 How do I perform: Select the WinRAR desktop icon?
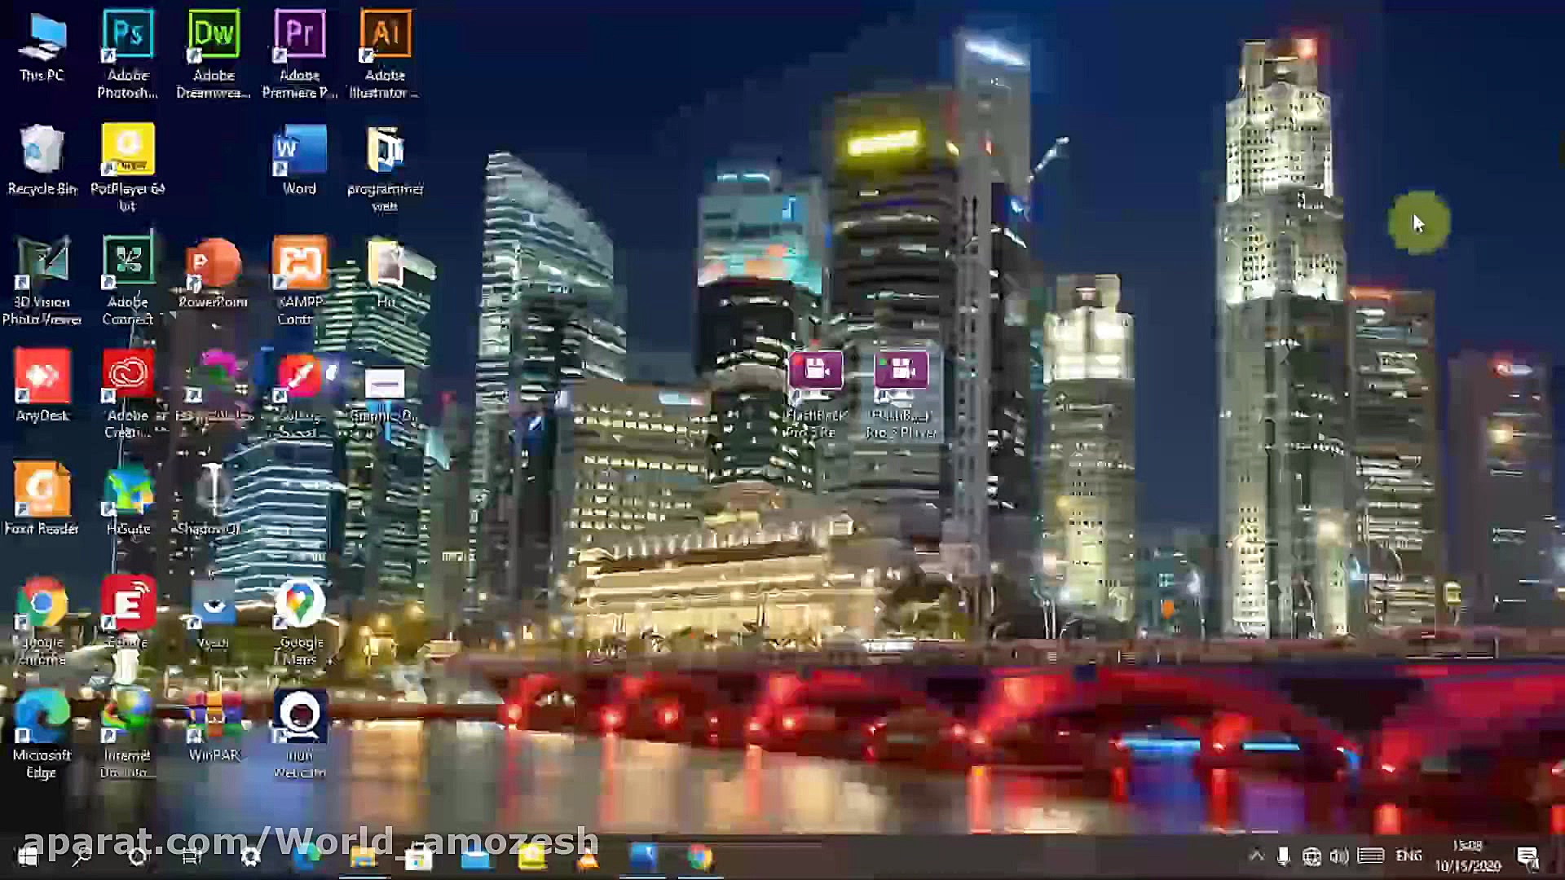pos(214,719)
